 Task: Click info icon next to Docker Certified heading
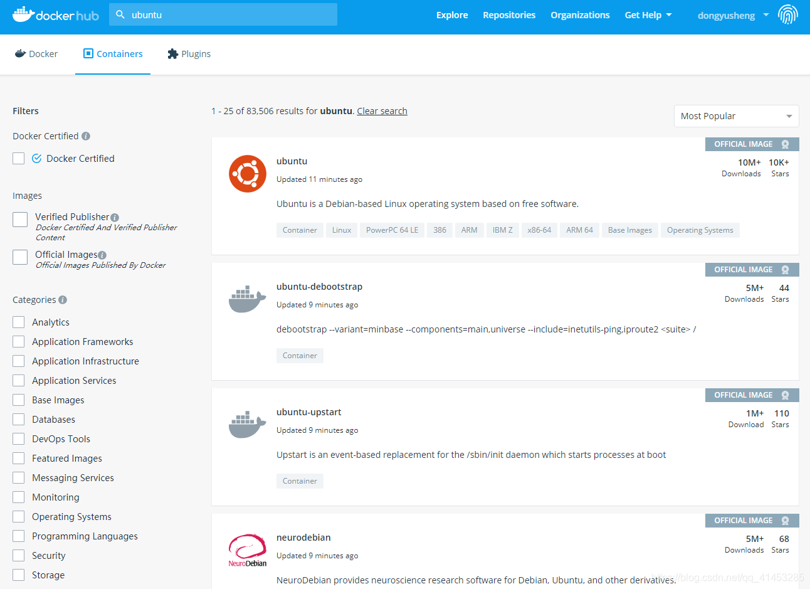click(x=86, y=136)
